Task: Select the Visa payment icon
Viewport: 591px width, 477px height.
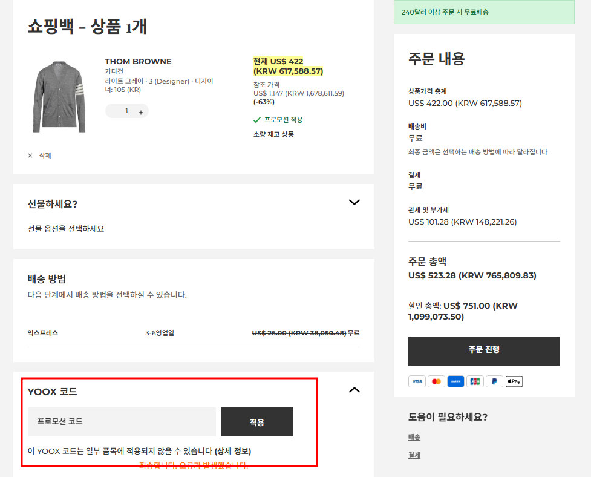Action: [417, 381]
